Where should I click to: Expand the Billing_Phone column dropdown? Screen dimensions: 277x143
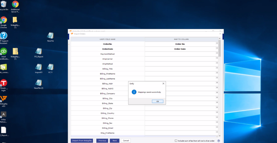(x=217, y=117)
